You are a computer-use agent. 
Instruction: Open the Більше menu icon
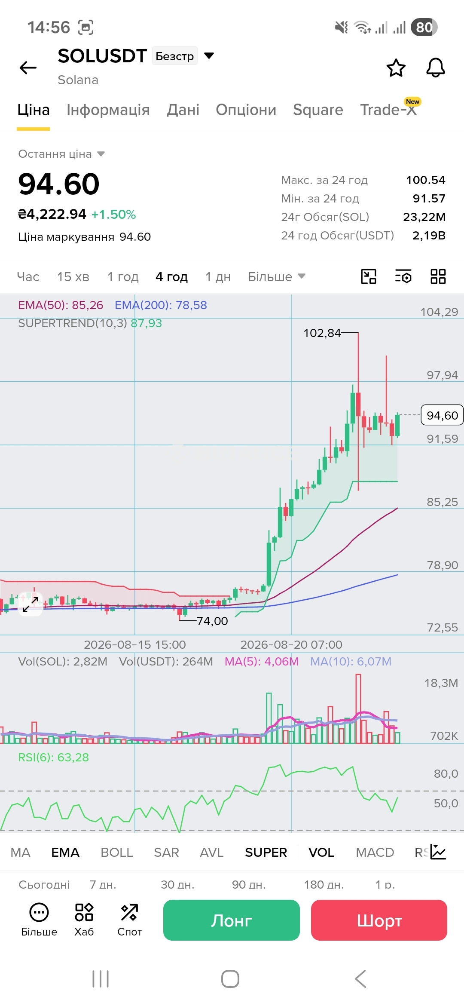click(39, 920)
